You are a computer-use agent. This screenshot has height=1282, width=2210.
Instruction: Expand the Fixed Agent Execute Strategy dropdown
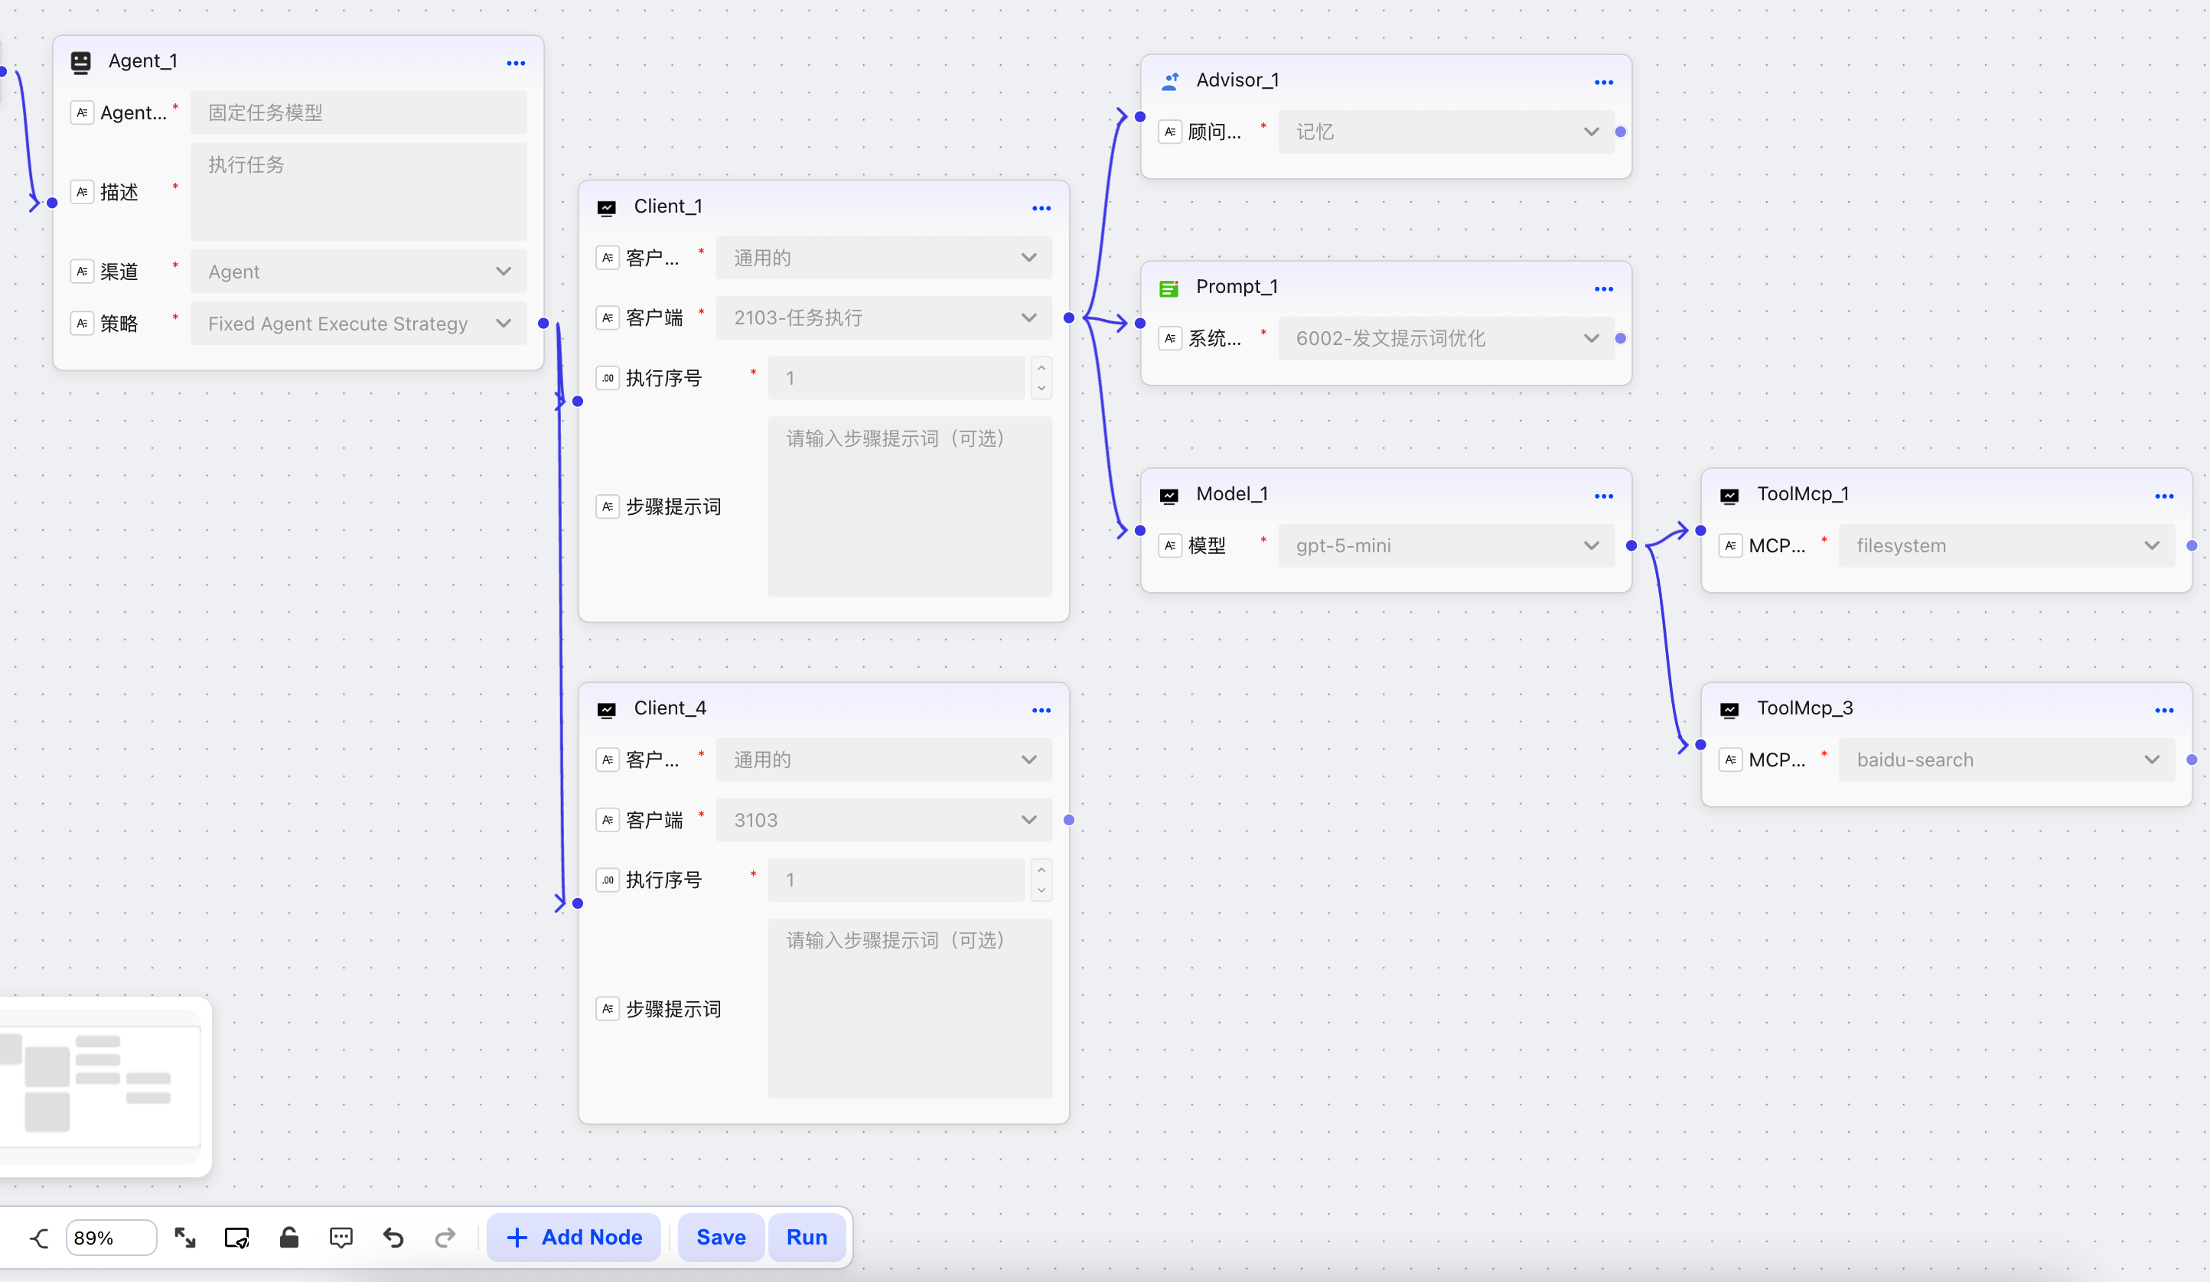(504, 324)
